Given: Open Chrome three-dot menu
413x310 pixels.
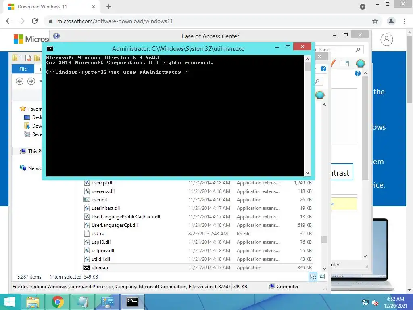Looking at the screenshot, I should click(404, 21).
